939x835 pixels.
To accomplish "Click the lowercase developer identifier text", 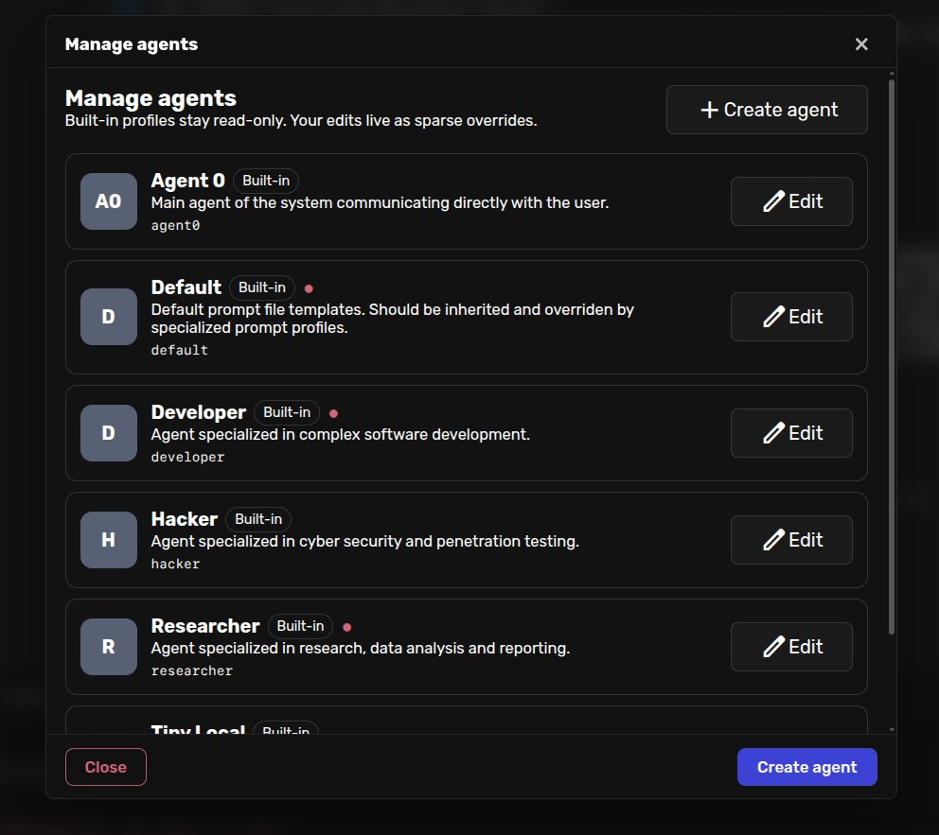I will (x=187, y=458).
